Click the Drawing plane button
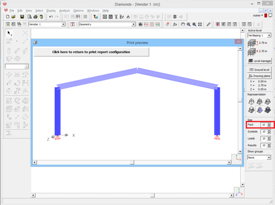The height and width of the screenshot is (205, 275). pos(259,76)
